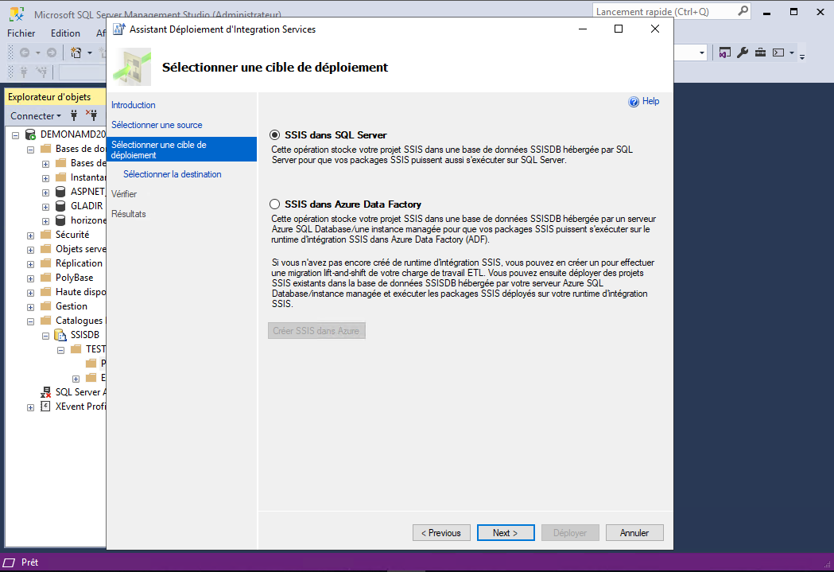
Task: Click the toolbox icon in SSMS toolbar
Action: tap(761, 53)
